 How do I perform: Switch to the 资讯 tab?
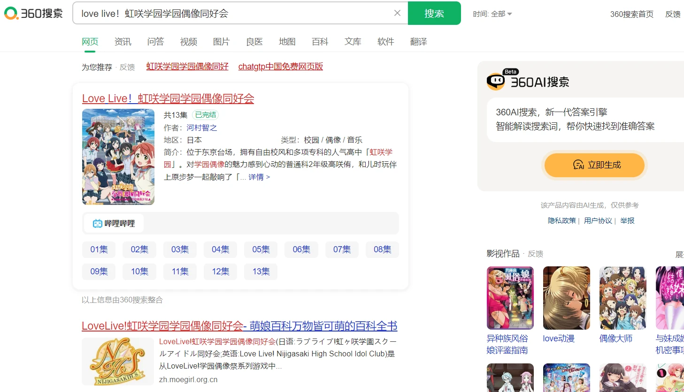coord(123,42)
